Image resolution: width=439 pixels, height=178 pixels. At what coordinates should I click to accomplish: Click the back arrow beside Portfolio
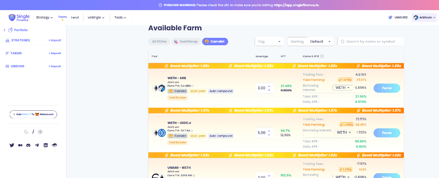tap(4, 30)
